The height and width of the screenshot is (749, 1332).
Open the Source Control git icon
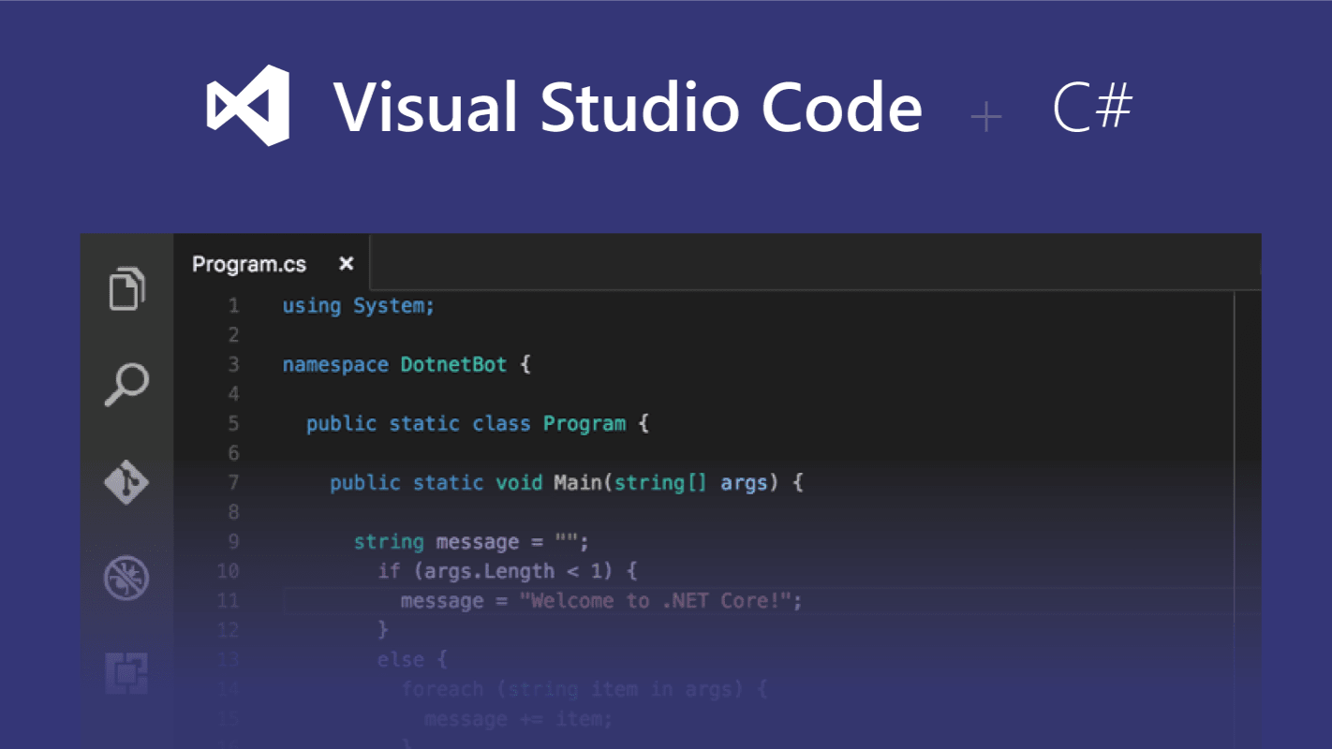point(126,482)
